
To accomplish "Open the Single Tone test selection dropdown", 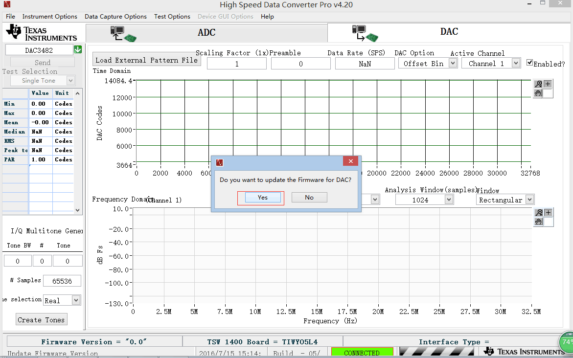I will [71, 80].
